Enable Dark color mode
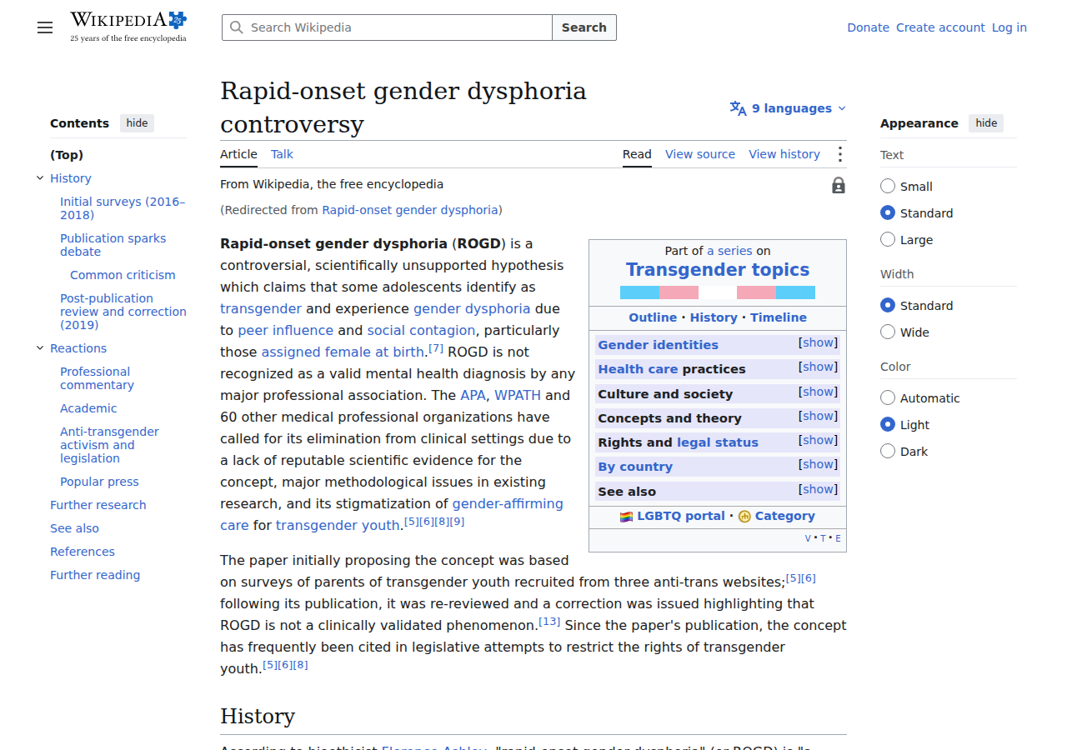Viewport: 1067px width, 750px height. 888,452
